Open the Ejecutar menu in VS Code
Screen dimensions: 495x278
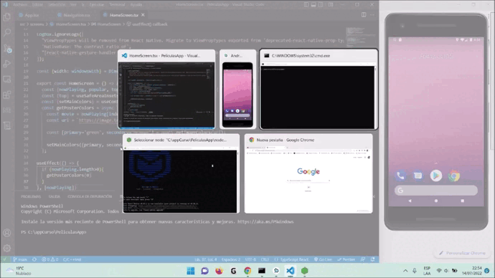[97, 5]
